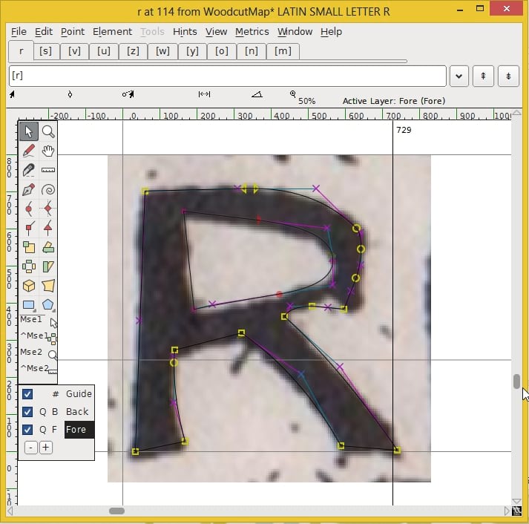Switch to the [w] glyph tab

pyautogui.click(x=162, y=51)
